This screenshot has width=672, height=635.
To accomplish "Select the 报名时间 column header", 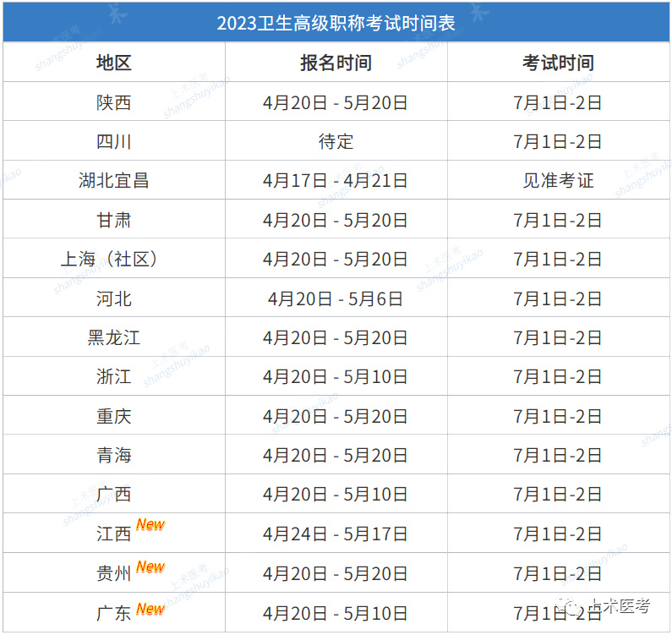I will coord(336,63).
